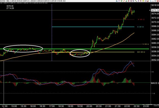Click the 3060.00 price axis label

(x=155, y=43)
